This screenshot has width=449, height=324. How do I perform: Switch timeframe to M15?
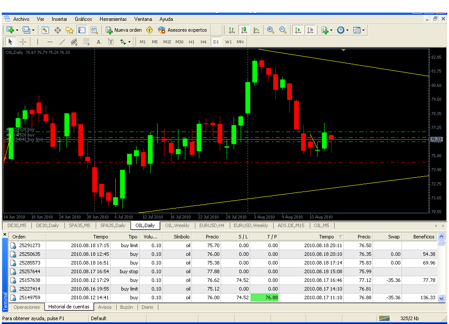pos(167,42)
